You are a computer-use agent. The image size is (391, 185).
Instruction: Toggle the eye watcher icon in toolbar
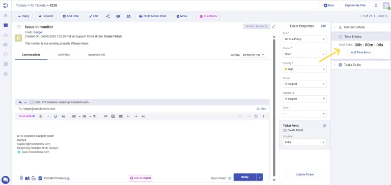click(x=118, y=16)
